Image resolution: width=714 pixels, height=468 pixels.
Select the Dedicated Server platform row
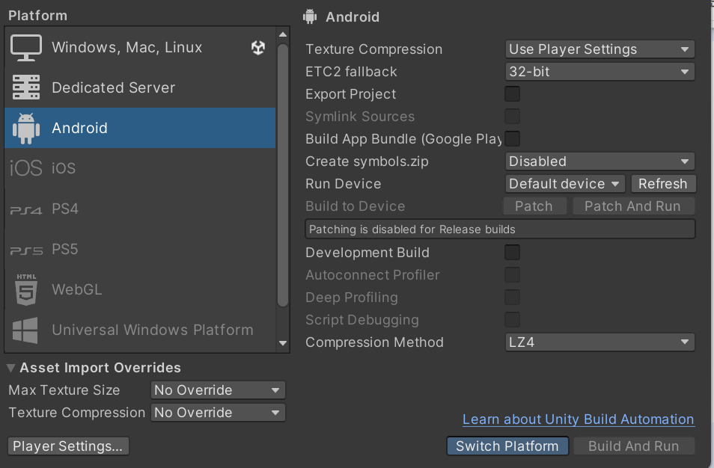[140, 87]
